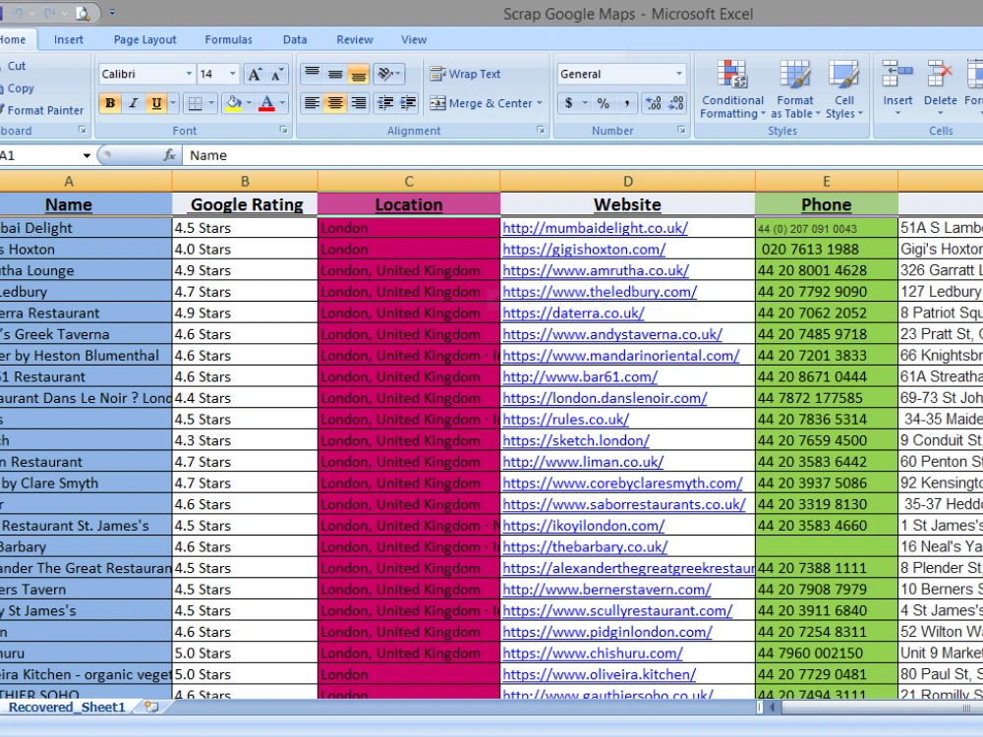
Task: Open the Formulas tab
Action: click(228, 39)
